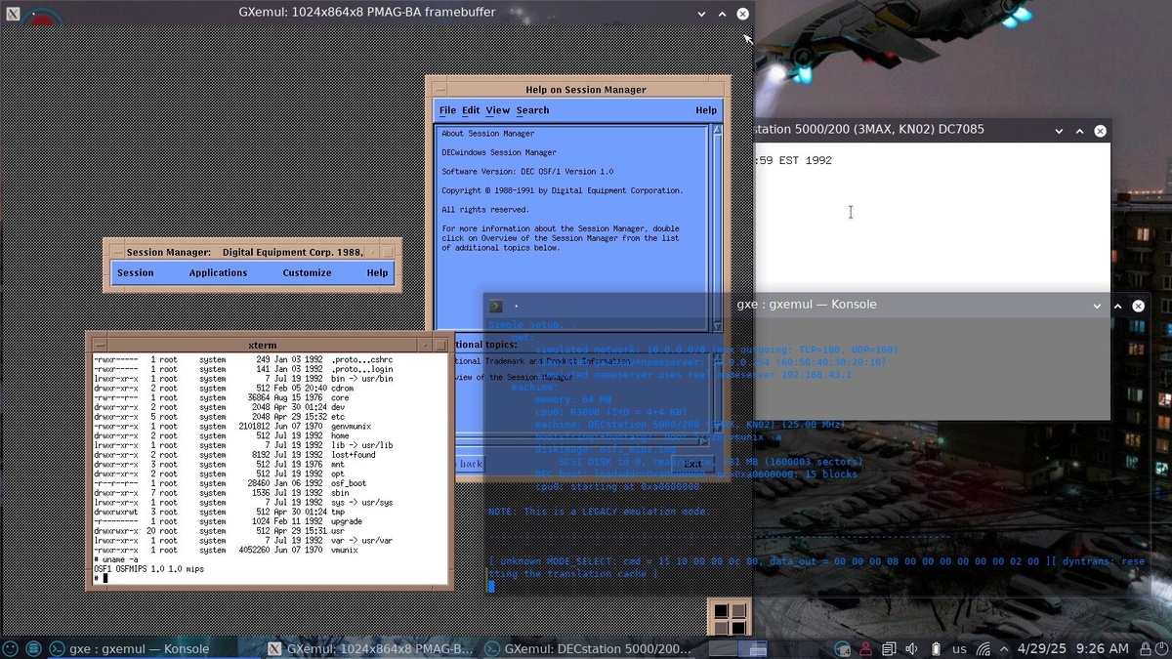Viewport: 1172px width, 659px height.
Task: Open Customize menu in Session Manager
Action: tap(307, 273)
